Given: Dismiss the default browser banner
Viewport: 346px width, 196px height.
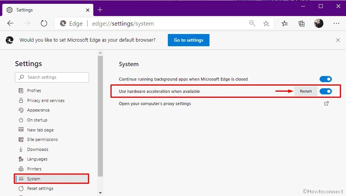Looking at the screenshot, I should [x=338, y=40].
